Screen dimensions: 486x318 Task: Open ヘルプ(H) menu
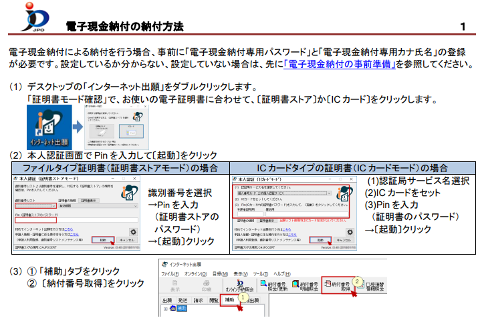282,274
